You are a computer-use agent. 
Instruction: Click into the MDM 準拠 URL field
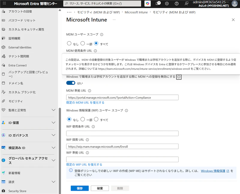coord(122,97)
